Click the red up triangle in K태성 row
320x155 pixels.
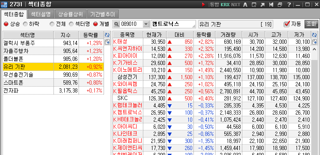(x=169, y=42)
